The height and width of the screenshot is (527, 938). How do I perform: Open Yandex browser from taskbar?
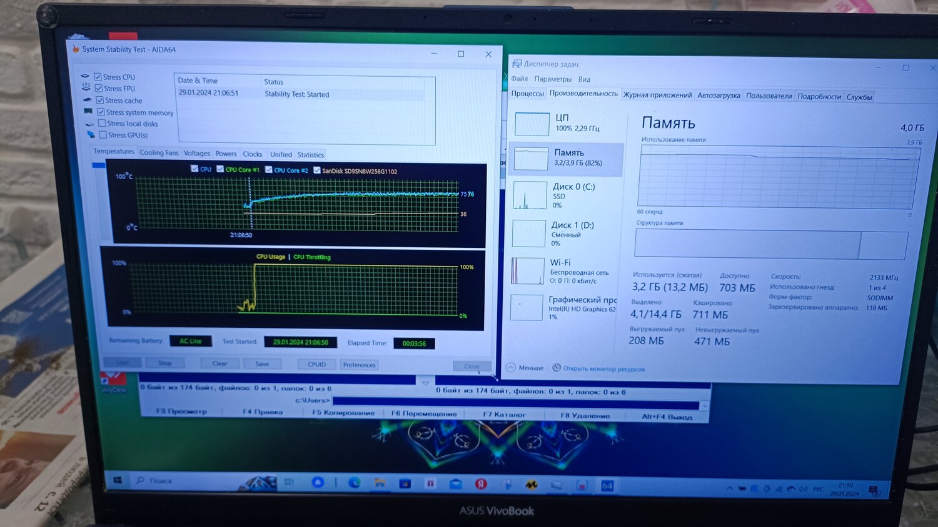481,484
